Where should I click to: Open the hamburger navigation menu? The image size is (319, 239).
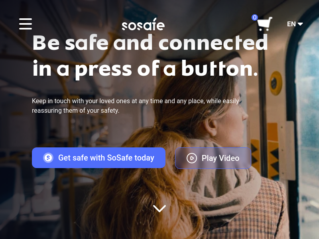coord(26,24)
